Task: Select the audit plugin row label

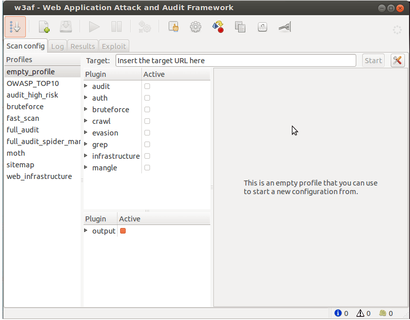Action: point(101,86)
